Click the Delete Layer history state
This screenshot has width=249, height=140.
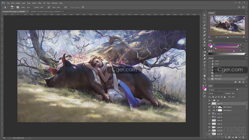click(218, 76)
